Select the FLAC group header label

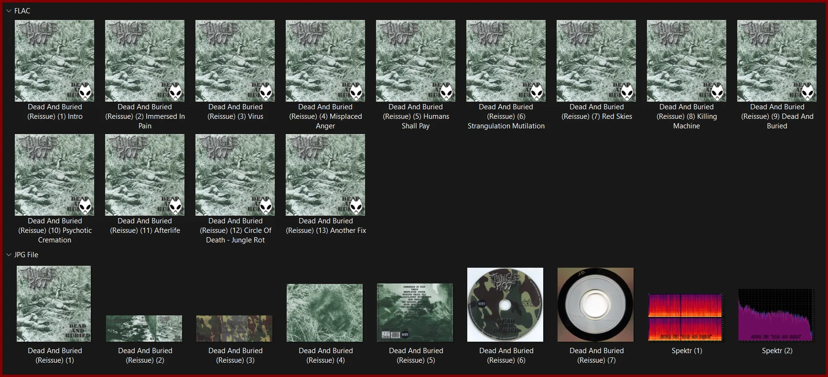pos(22,10)
